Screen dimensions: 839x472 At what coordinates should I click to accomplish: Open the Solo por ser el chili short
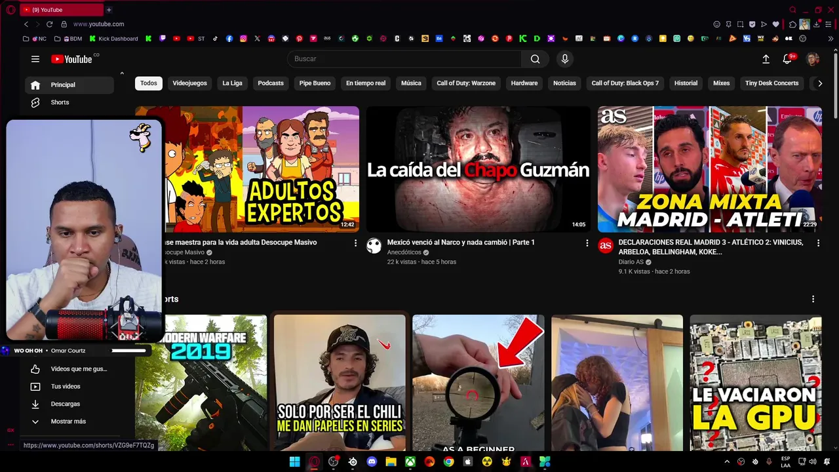[340, 383]
